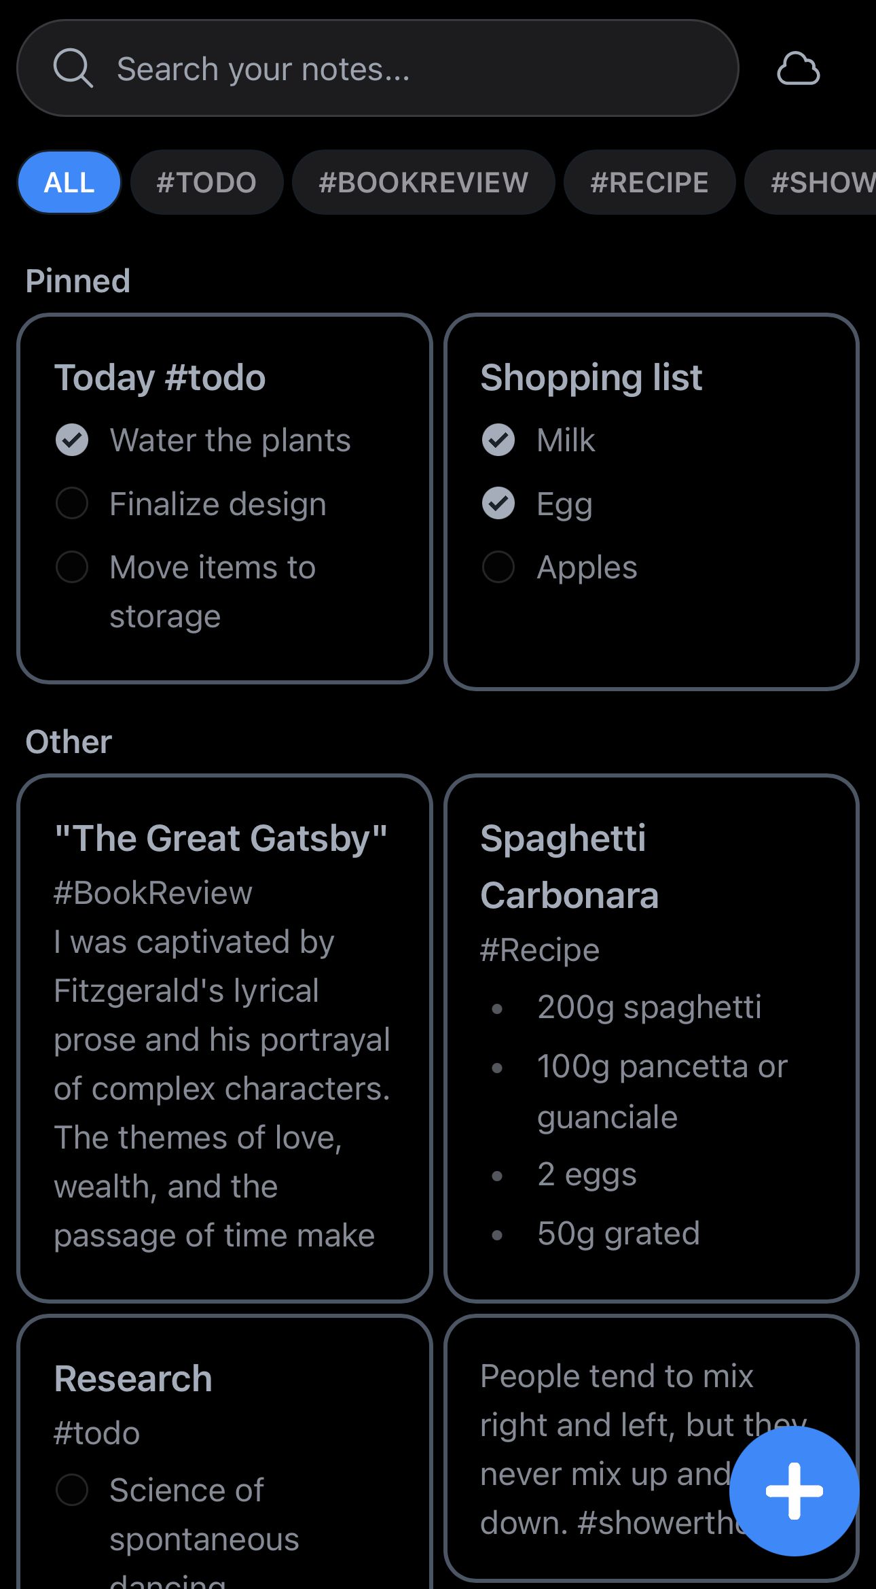Open the Shopping list note title
876x1589 pixels.
[591, 378]
